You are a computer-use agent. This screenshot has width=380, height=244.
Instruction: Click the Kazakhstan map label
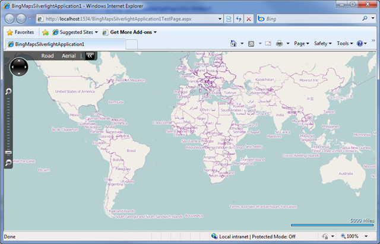coord(265,80)
